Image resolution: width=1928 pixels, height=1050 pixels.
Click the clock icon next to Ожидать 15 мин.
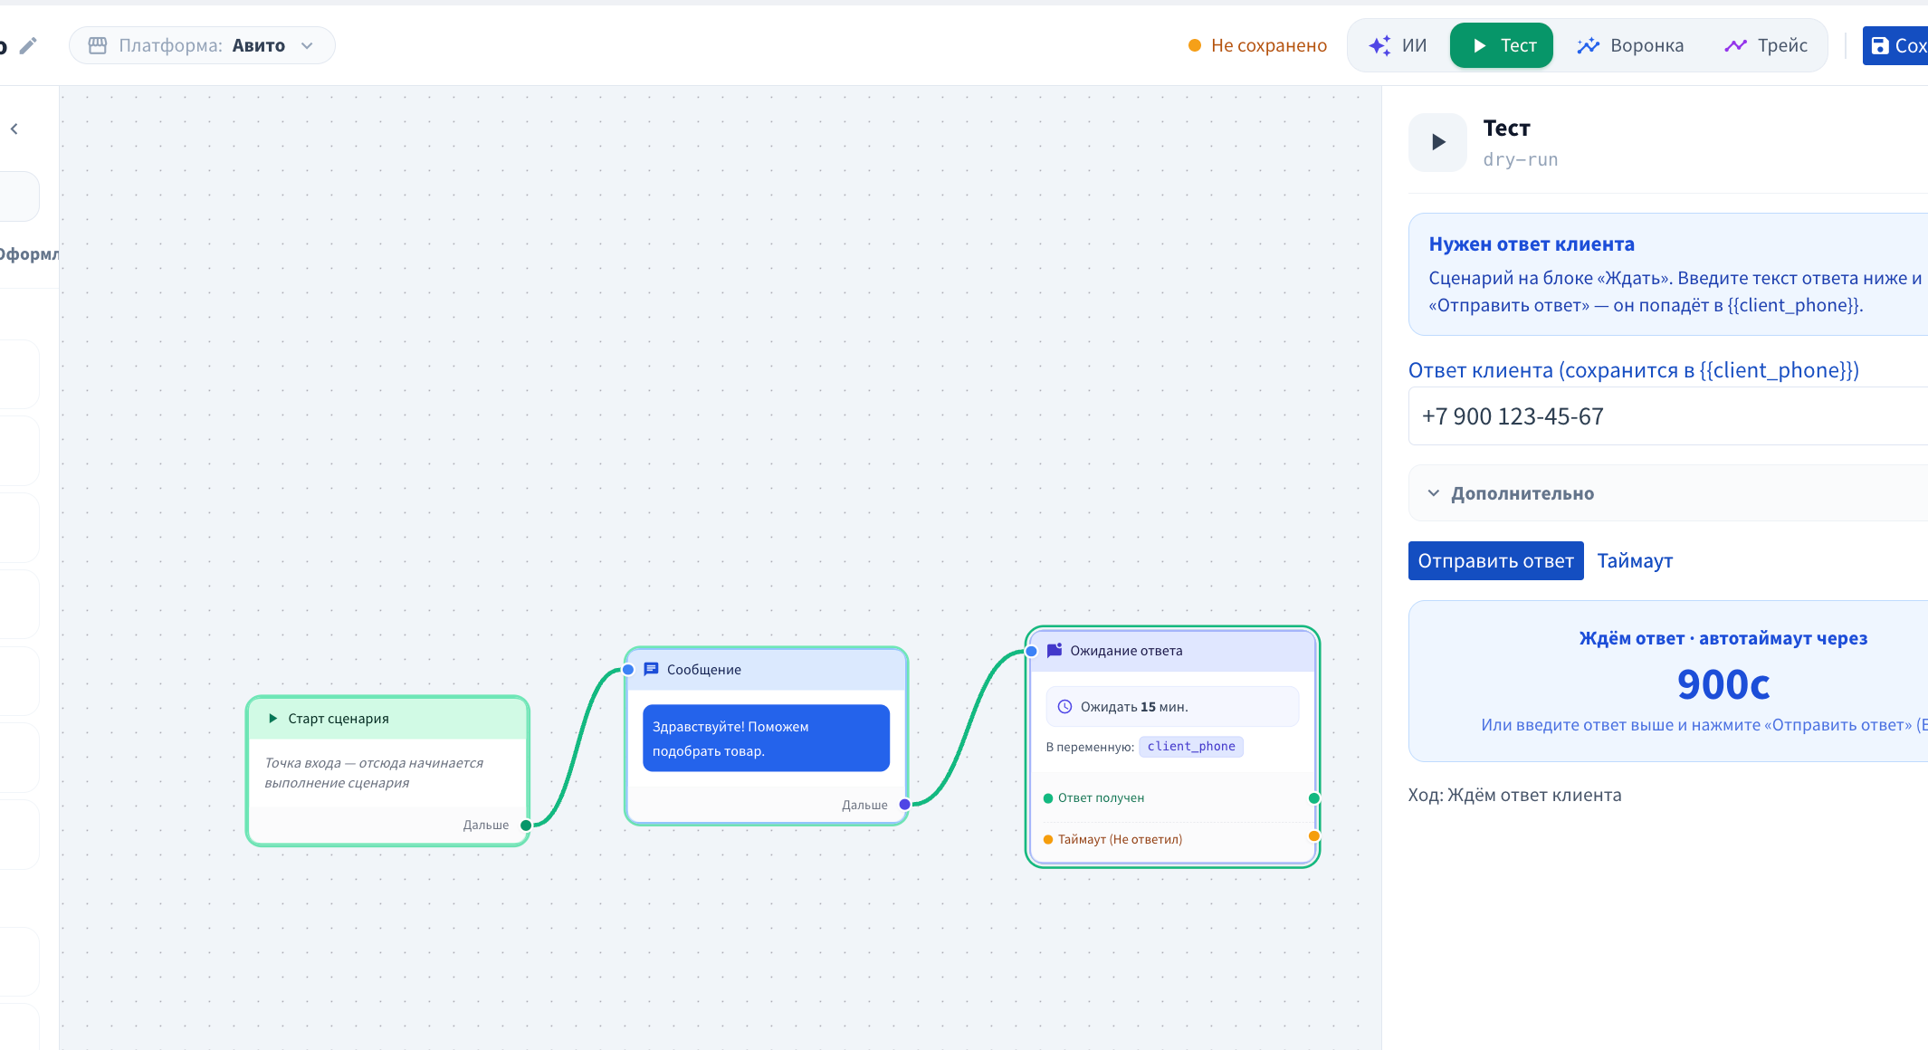pos(1065,707)
